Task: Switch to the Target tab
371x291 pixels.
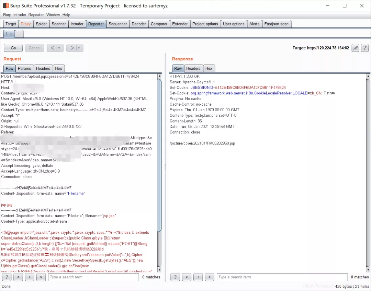Action: (x=11, y=24)
